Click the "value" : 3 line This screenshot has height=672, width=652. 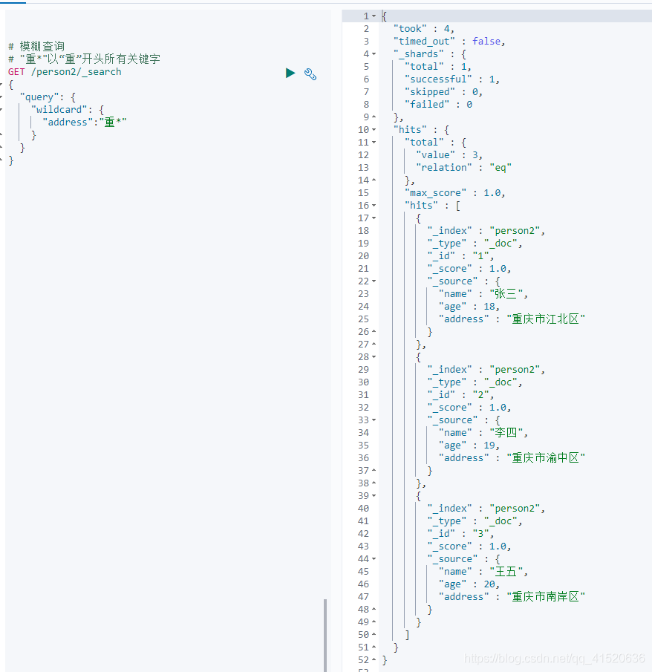point(449,155)
